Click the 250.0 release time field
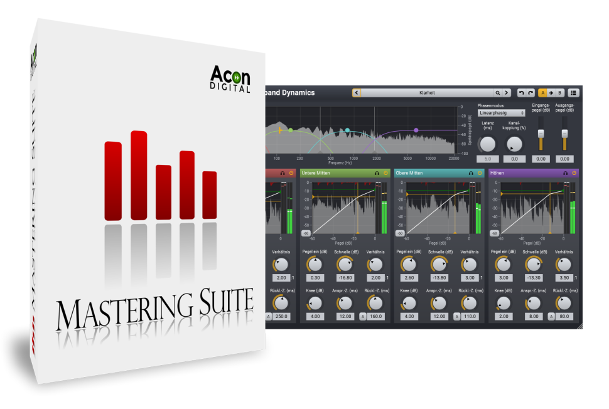609x409 pixels. [282, 317]
